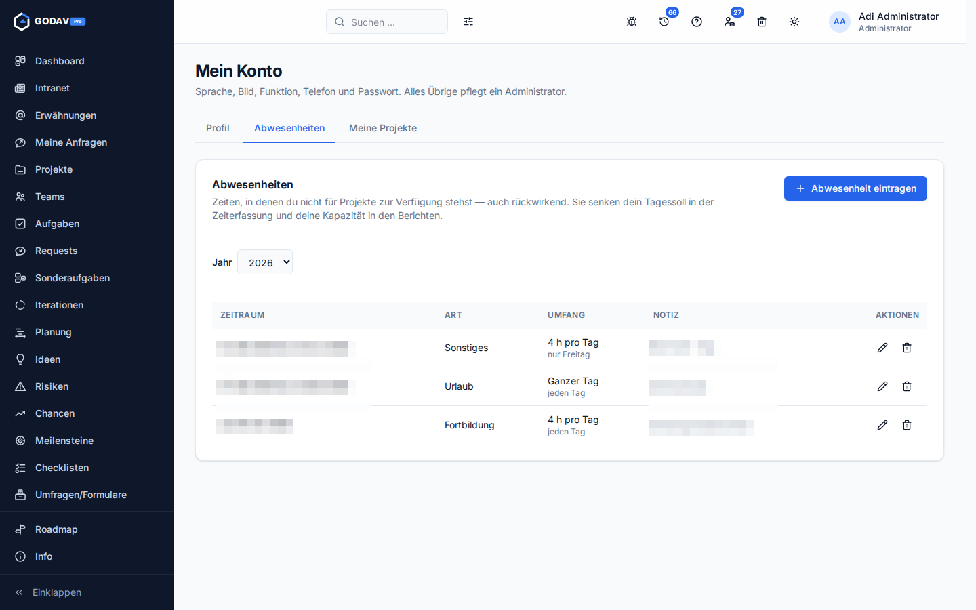This screenshot has width=976, height=610.
Task: Delete the Urlaub absence entry
Action: pyautogui.click(x=907, y=386)
